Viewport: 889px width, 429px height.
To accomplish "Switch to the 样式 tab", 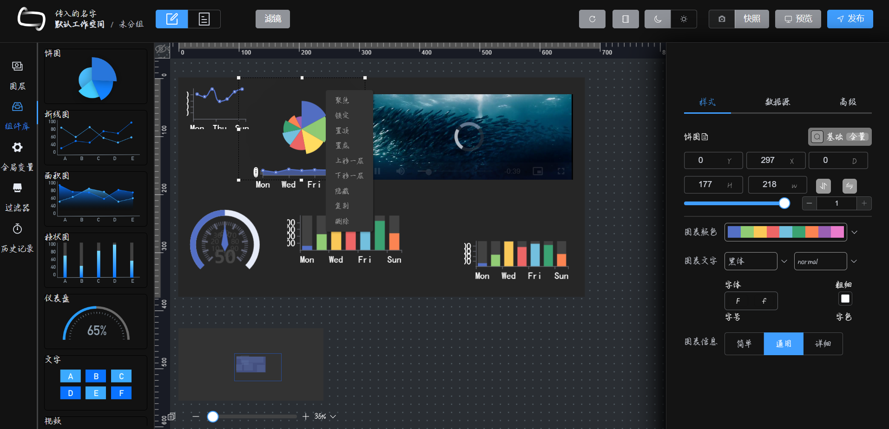I will click(707, 102).
